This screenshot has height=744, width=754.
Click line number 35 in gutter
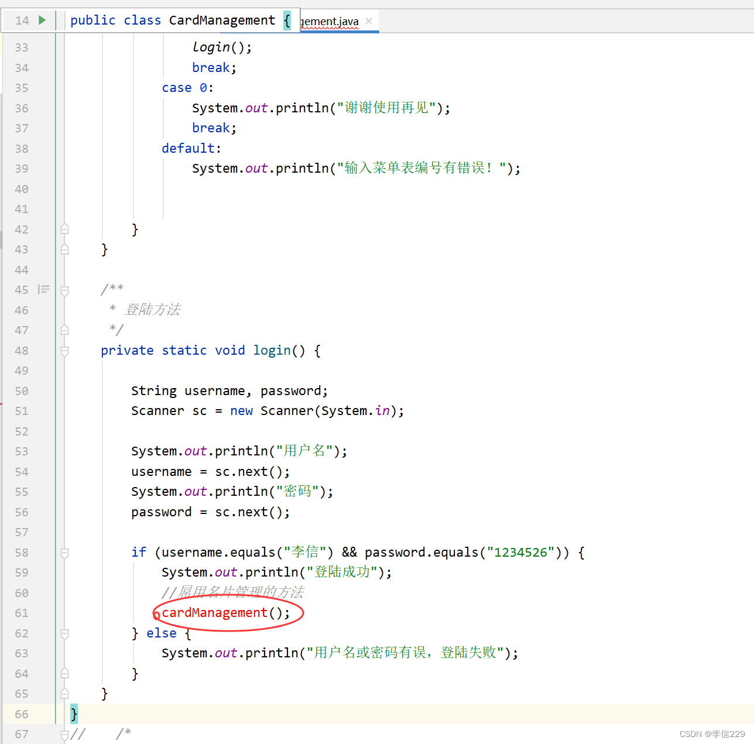click(22, 88)
